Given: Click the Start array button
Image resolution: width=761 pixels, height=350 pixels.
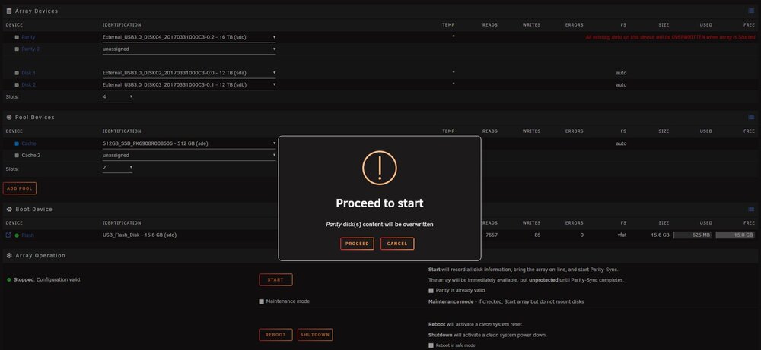Looking at the screenshot, I should coord(275,280).
